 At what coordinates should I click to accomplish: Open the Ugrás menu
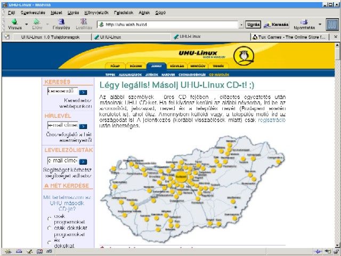[74, 13]
